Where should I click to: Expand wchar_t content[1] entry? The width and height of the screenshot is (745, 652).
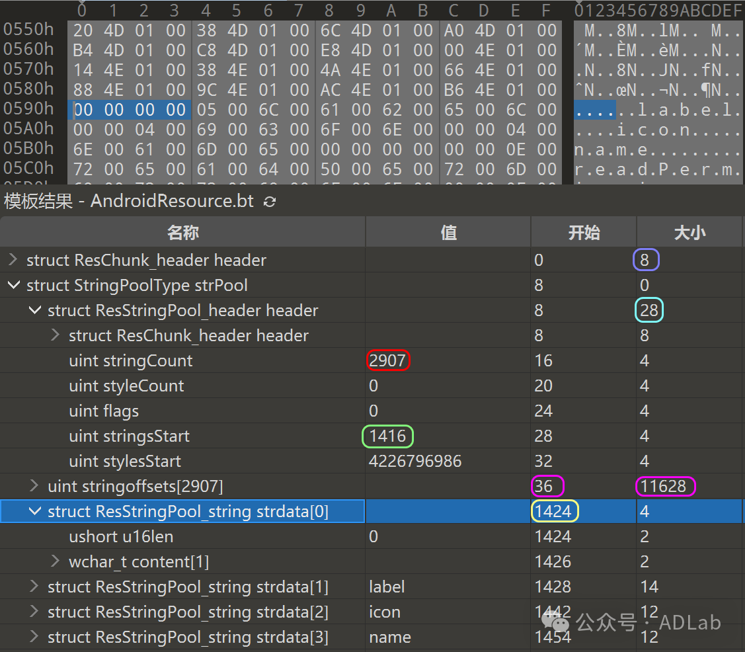[56, 562]
